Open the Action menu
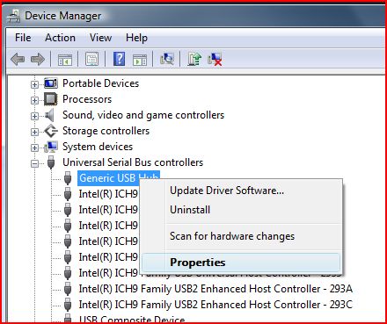387x324 pixels. coord(60,38)
